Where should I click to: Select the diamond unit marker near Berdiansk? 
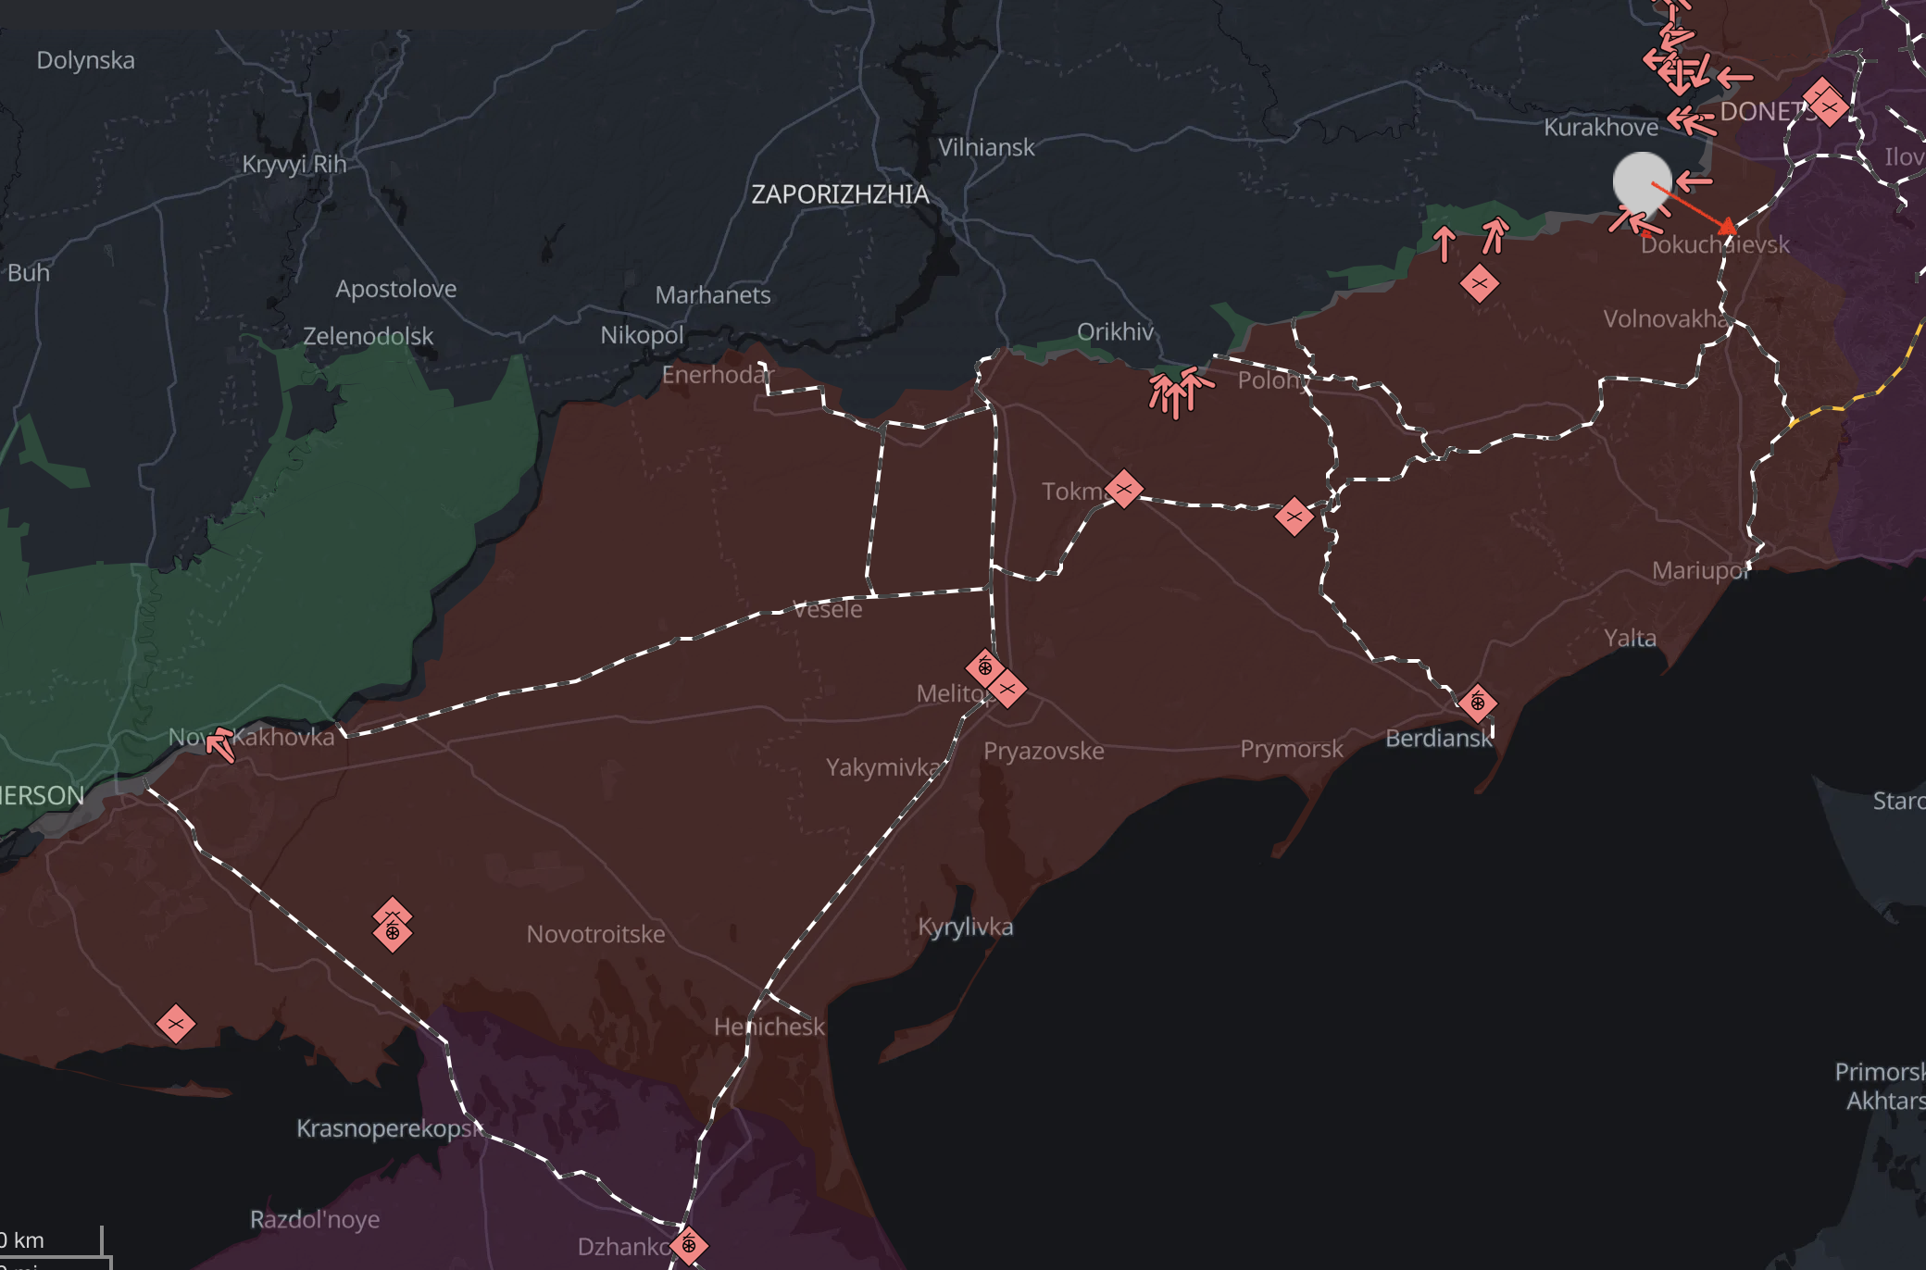(1477, 703)
